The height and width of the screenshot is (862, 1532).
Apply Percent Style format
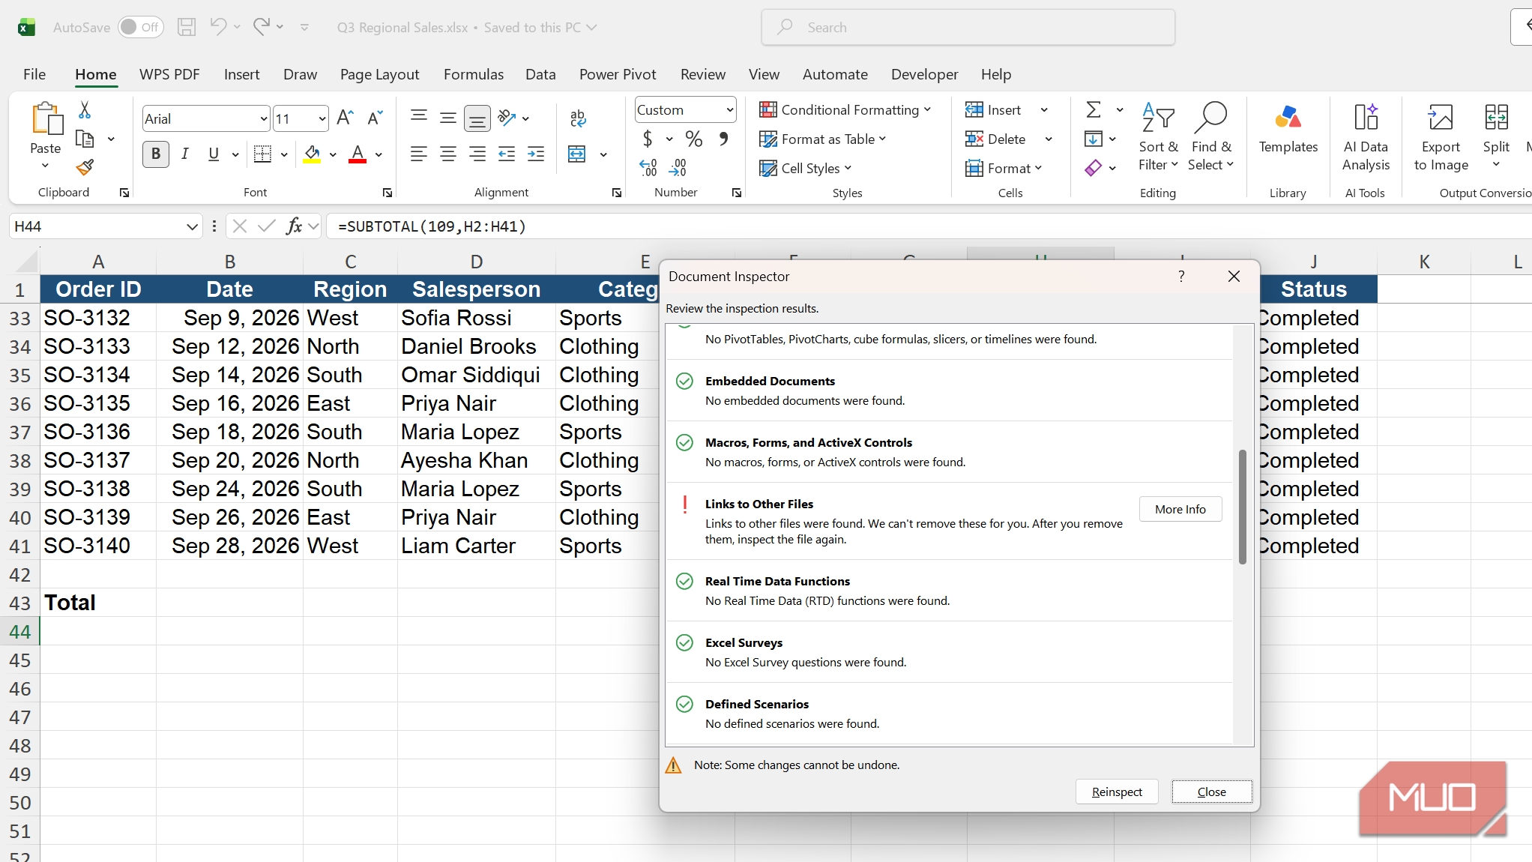tap(694, 139)
